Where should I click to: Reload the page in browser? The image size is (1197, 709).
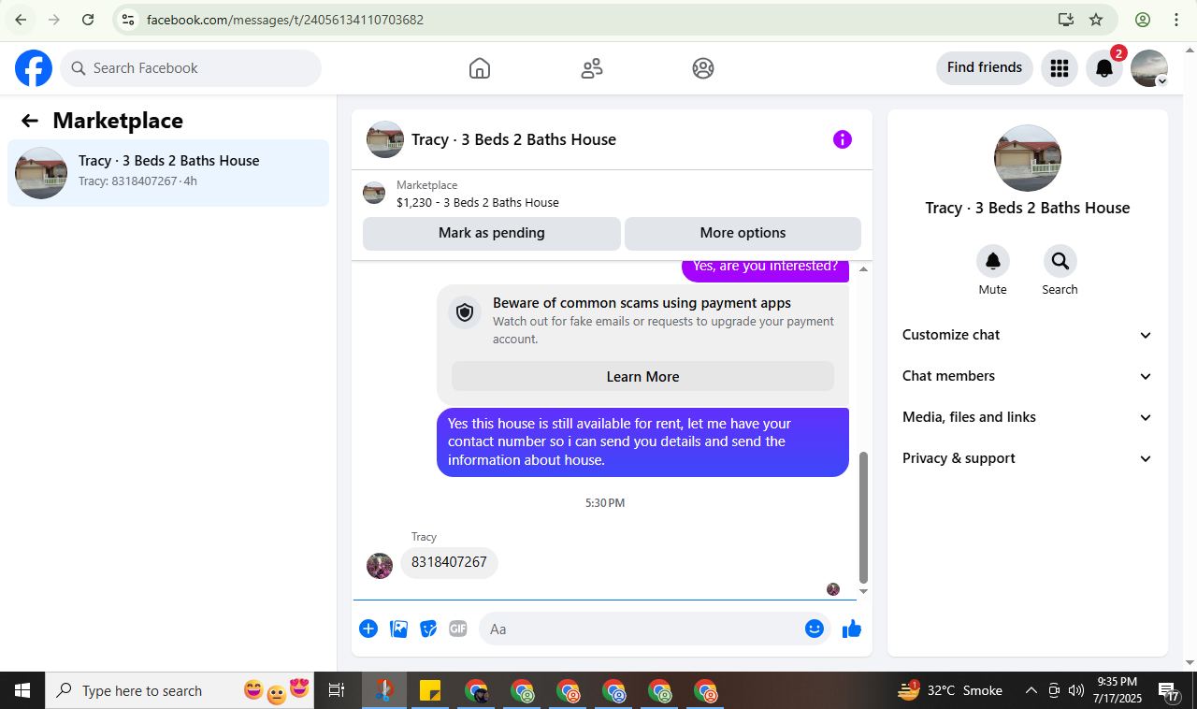88,20
